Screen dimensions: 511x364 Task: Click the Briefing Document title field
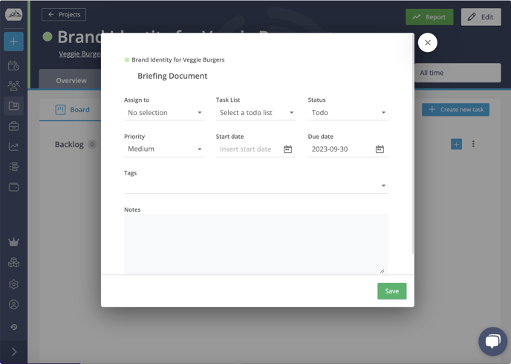(172, 76)
